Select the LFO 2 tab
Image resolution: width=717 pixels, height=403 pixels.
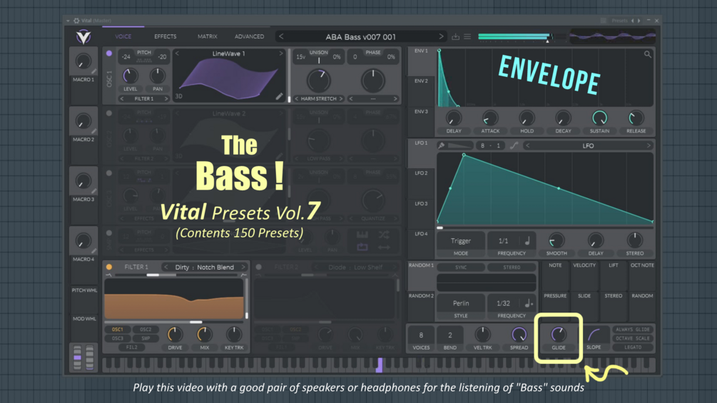[x=421, y=173]
